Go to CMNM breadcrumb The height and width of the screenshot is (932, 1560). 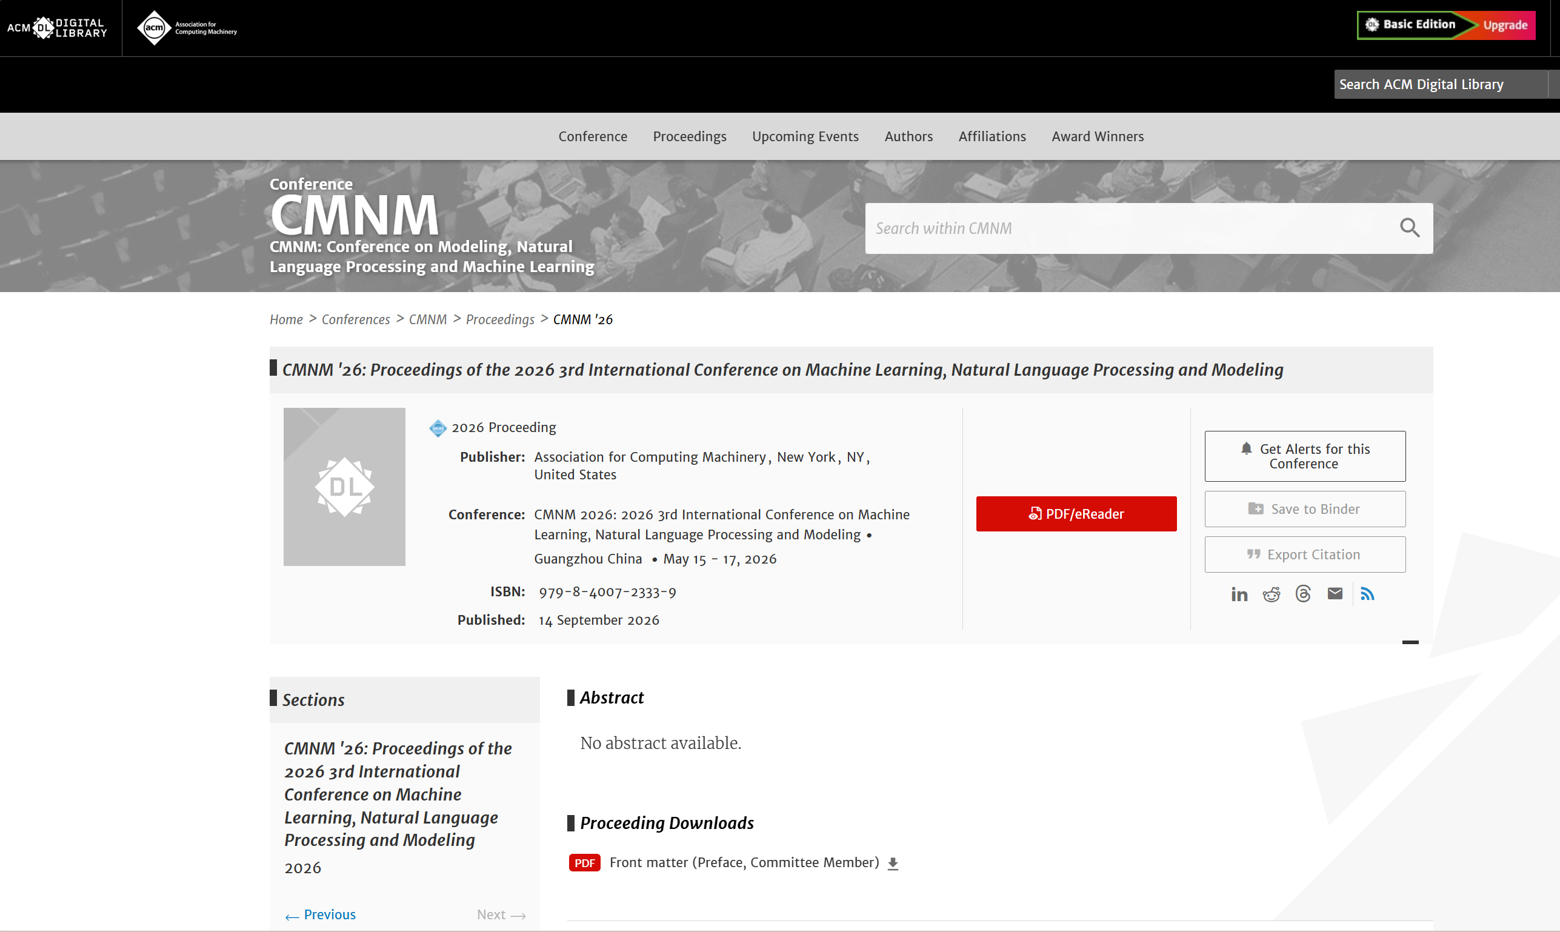428,319
